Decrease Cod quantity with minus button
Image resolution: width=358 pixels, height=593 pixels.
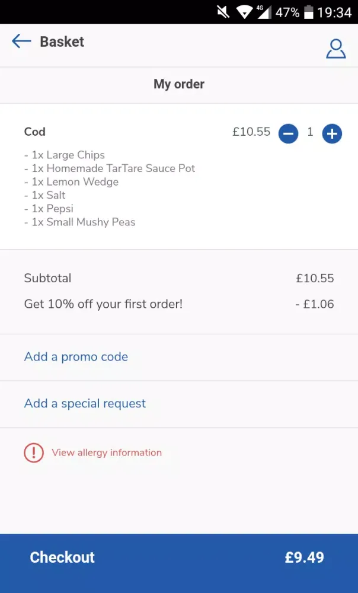(289, 133)
